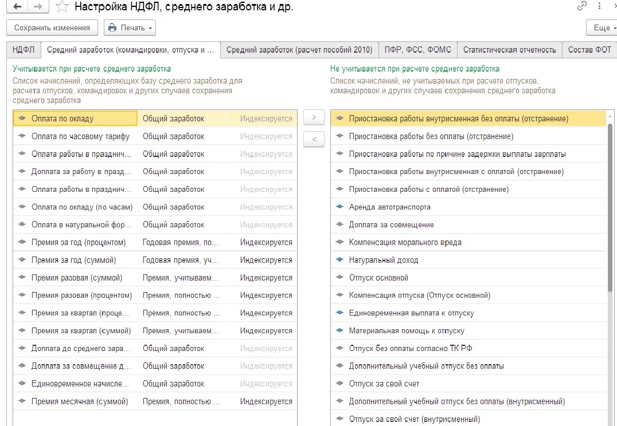Select Премия разовая (процентом) row

[155, 295]
